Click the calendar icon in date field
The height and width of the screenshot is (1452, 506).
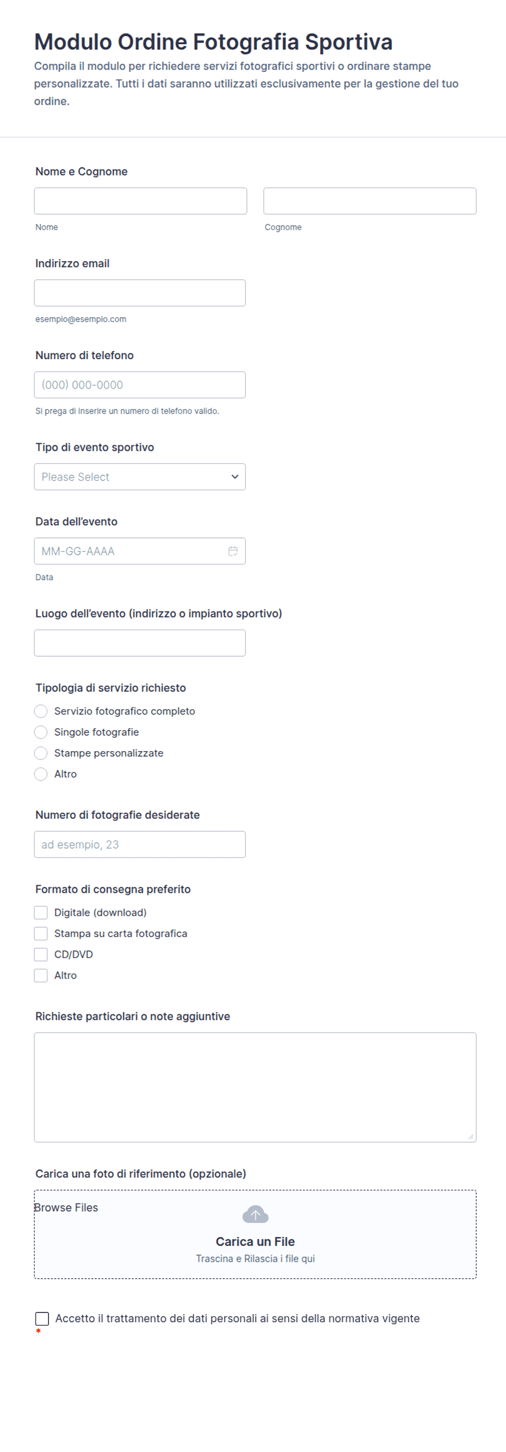(232, 550)
